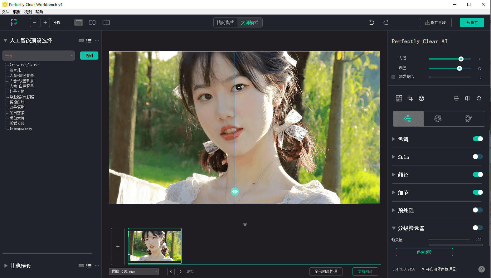Image resolution: width=491 pixels, height=278 pixels.
Task: Toggle the 颜色 switch off
Action: click(478, 174)
